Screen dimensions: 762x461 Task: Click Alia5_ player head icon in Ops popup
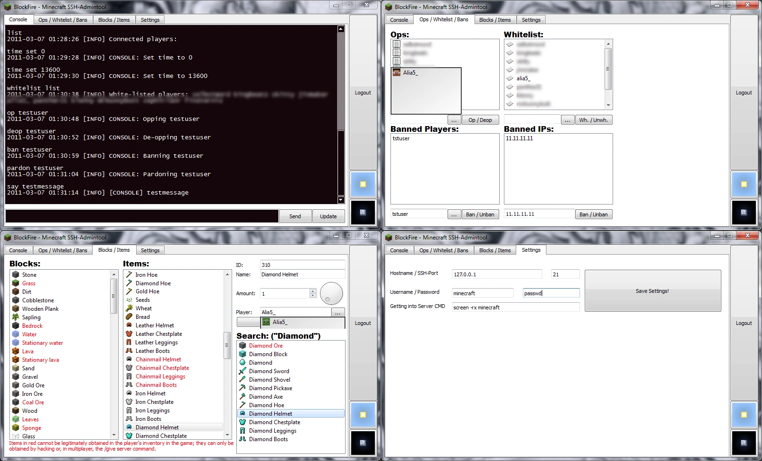tap(397, 72)
